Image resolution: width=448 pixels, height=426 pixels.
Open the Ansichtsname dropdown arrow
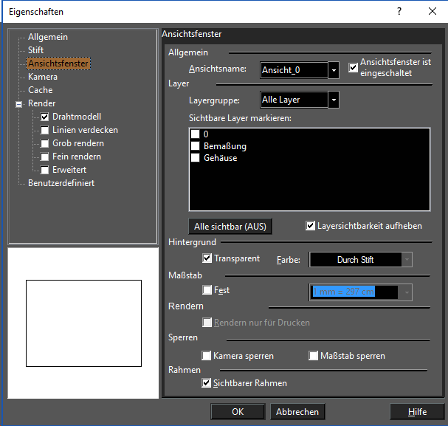click(334, 70)
